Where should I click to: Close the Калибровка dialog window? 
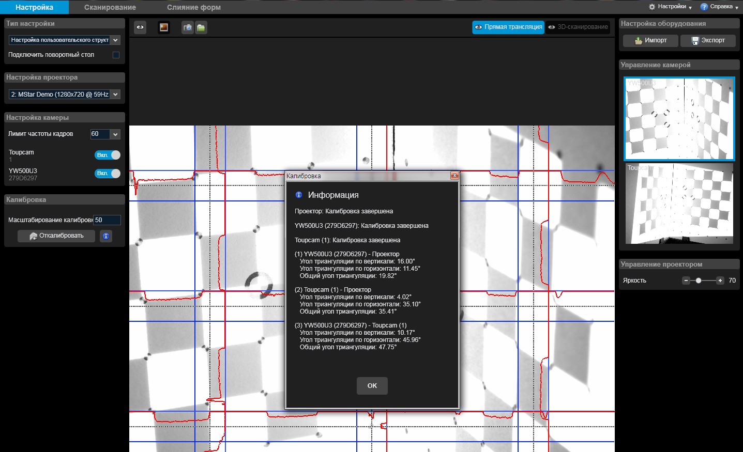click(454, 176)
